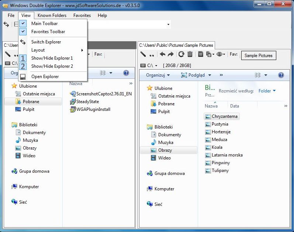
Task: Change view icon in right explorer
Action: [x=257, y=75]
